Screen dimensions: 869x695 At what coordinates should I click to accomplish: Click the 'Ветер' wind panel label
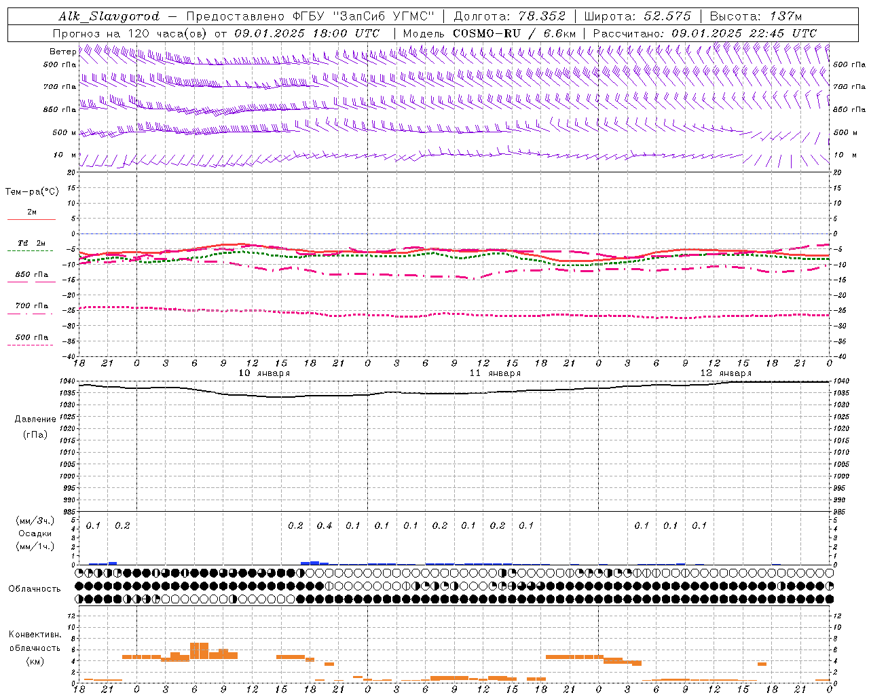(62, 52)
